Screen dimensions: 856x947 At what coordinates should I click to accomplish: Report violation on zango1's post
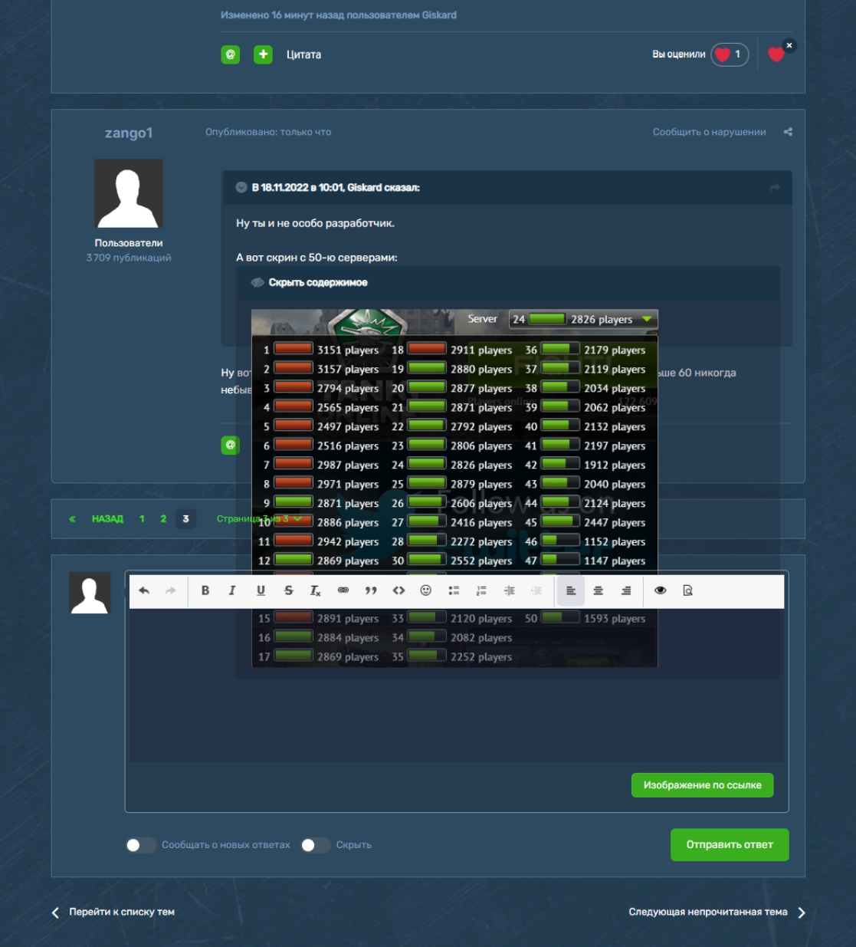[x=709, y=132]
